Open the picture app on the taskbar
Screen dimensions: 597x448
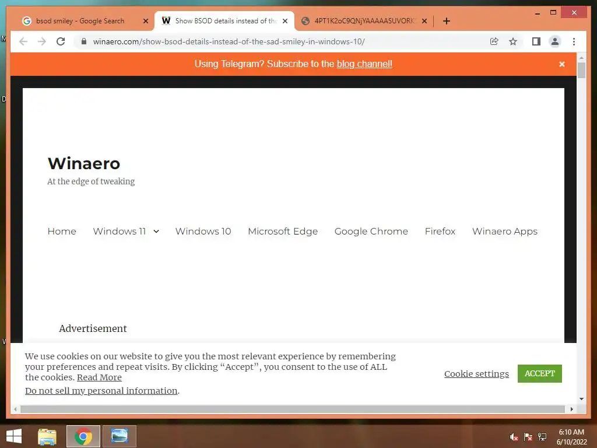coord(119,436)
